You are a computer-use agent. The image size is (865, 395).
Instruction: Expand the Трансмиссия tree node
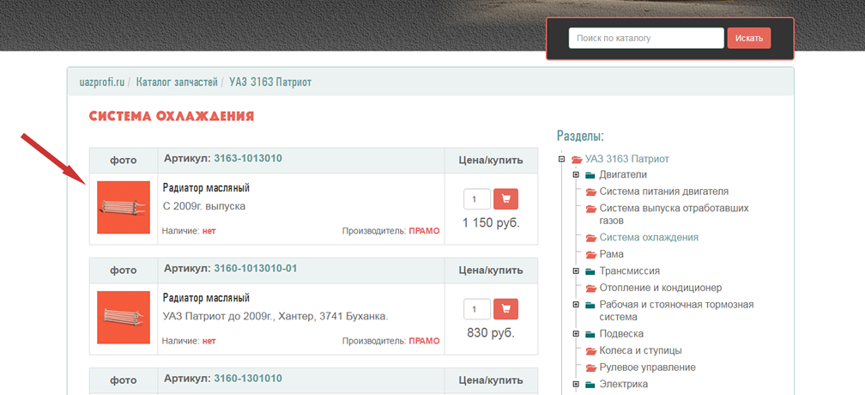click(576, 270)
